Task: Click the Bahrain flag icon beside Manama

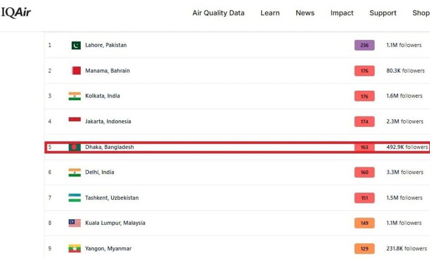Action: point(76,71)
